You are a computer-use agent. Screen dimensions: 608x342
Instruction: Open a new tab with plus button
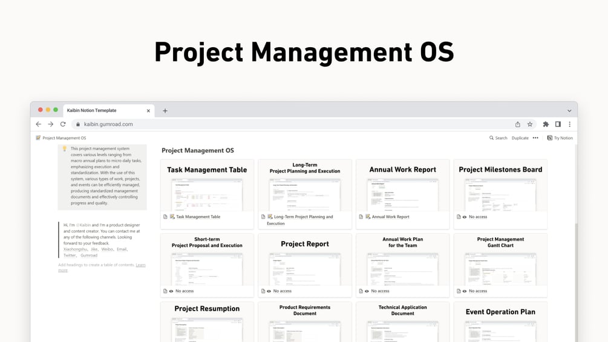[x=165, y=111]
